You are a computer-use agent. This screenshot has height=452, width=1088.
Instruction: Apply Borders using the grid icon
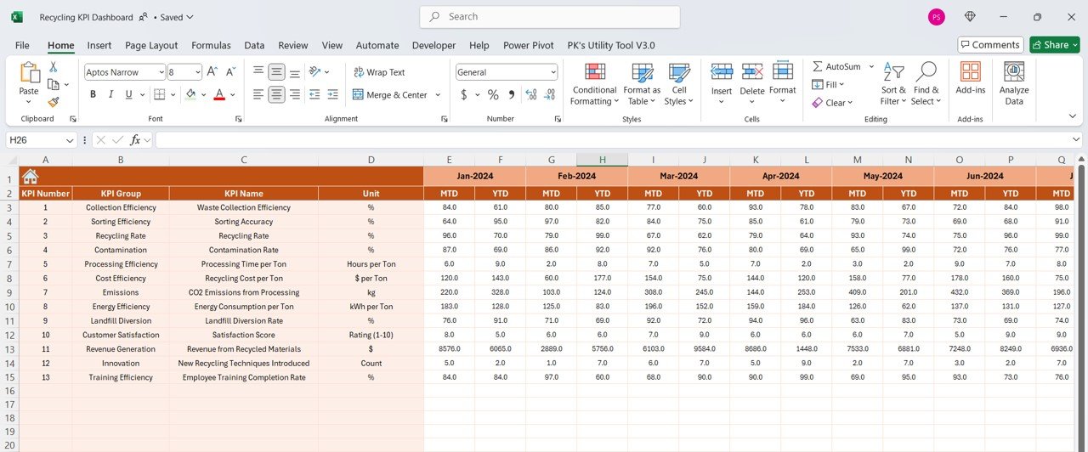(x=160, y=94)
